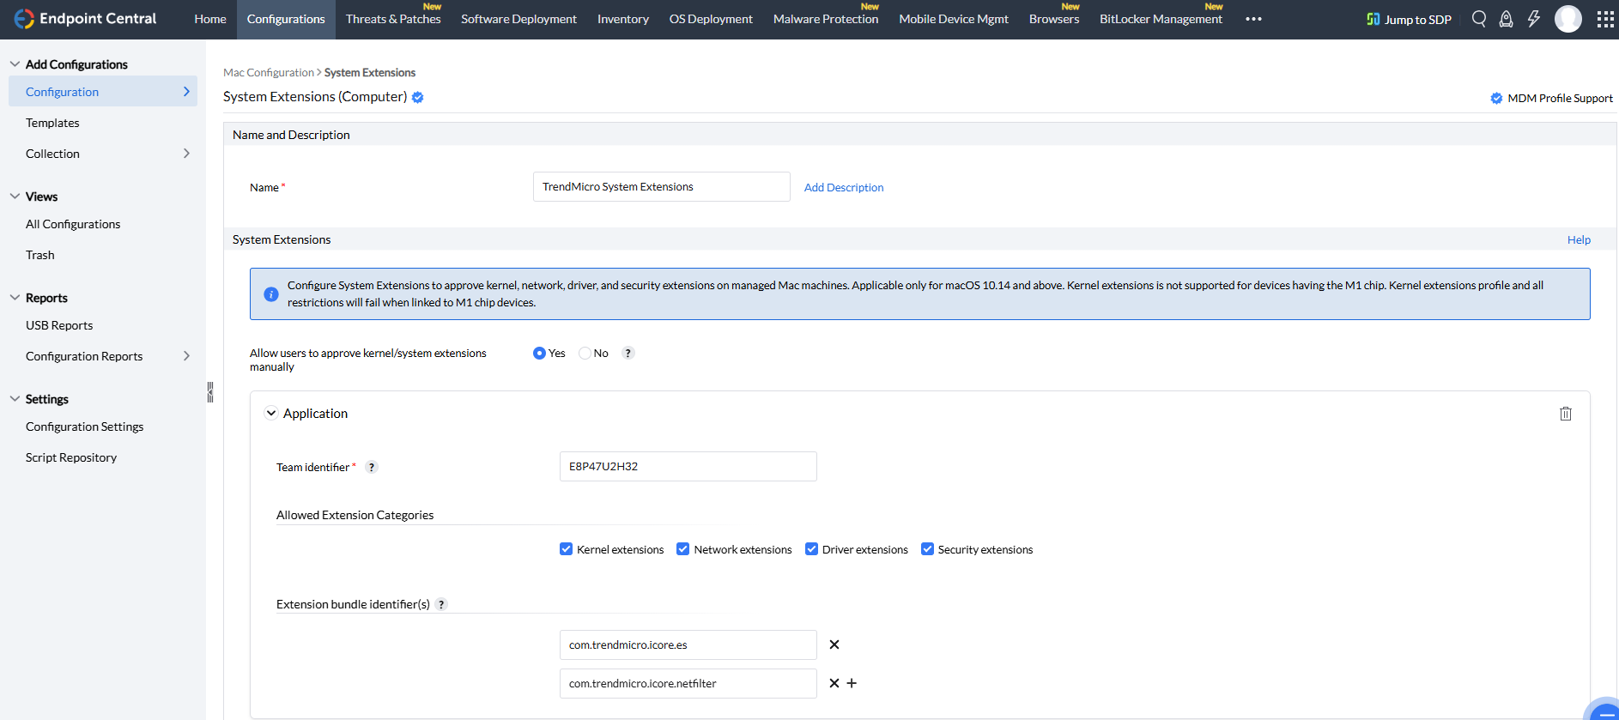Open the OS Deployment tab
Image resolution: width=1619 pixels, height=720 pixels.
pos(711,19)
